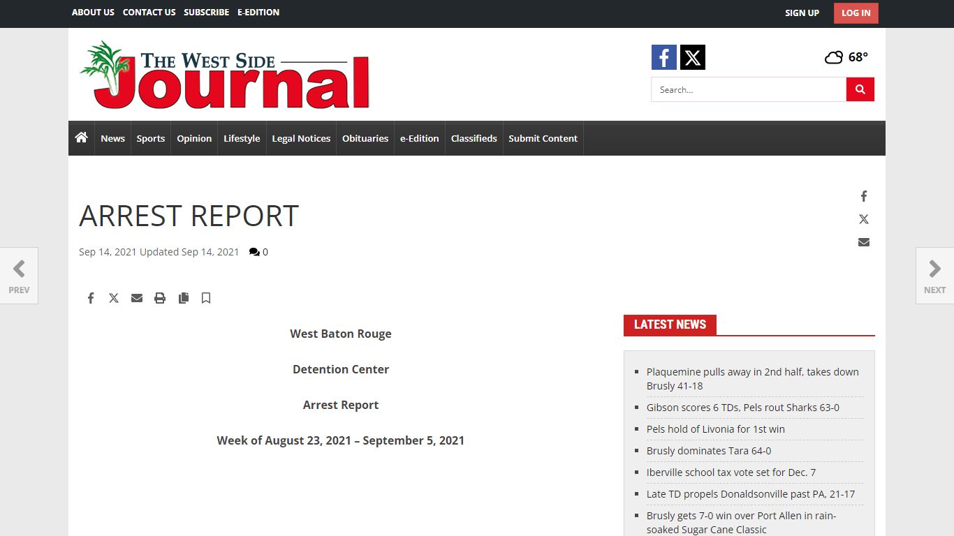Viewport: 954px width, 536px height.
Task: Click the CONTACT US link
Action: 149,13
